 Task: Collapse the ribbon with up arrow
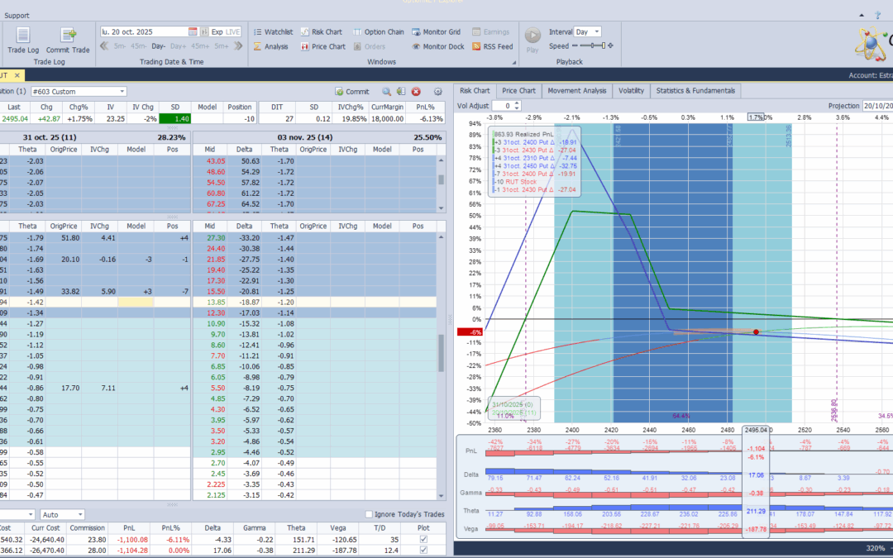862,16
